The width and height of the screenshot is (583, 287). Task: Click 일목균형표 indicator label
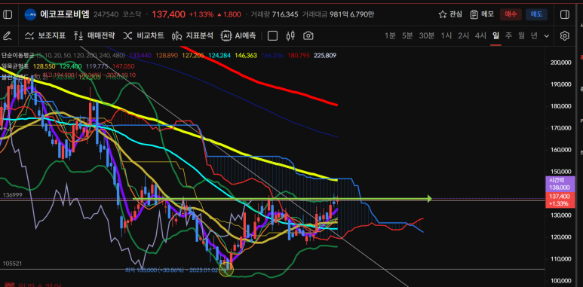[14, 66]
